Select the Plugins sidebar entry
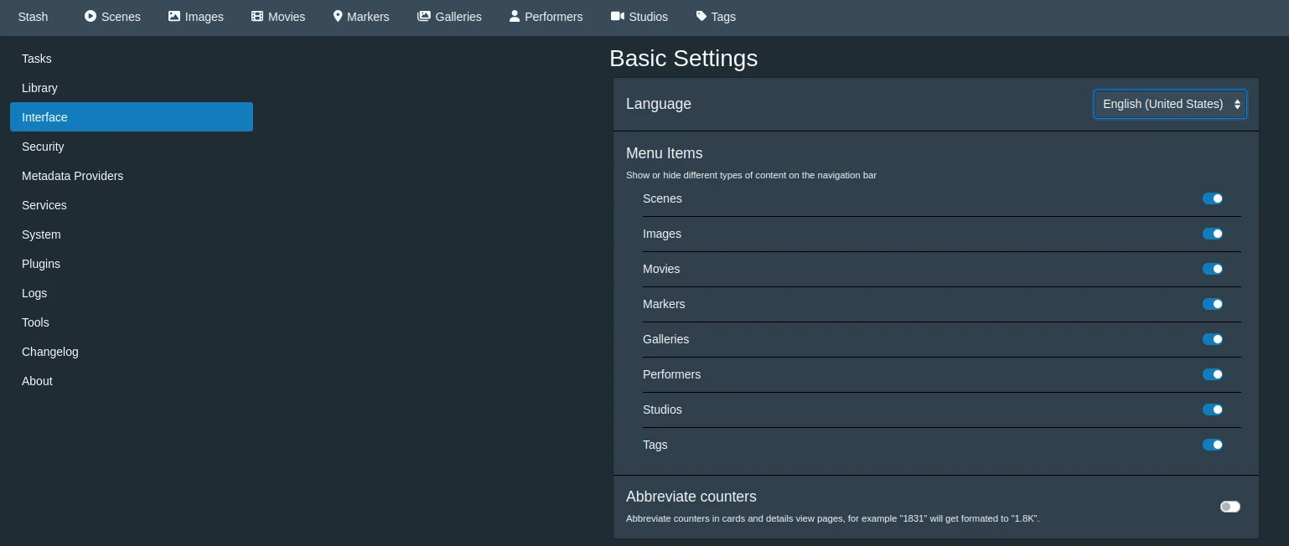Screen dimensions: 1289x546 (x=41, y=264)
